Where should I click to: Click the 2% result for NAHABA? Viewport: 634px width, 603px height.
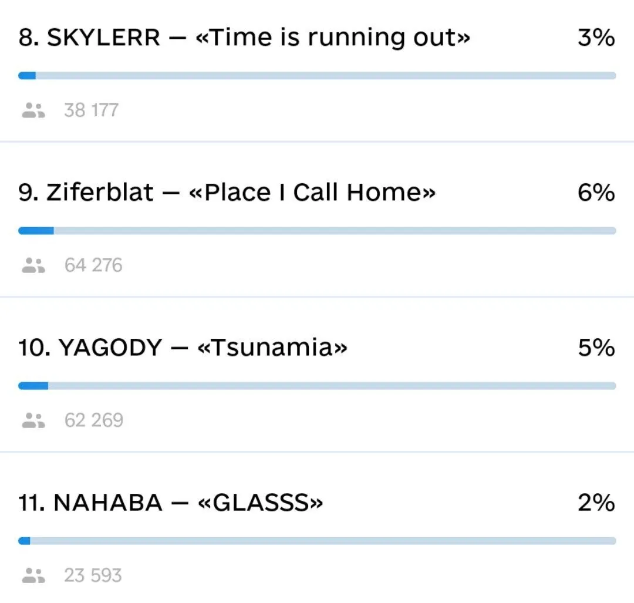pyautogui.click(x=596, y=503)
